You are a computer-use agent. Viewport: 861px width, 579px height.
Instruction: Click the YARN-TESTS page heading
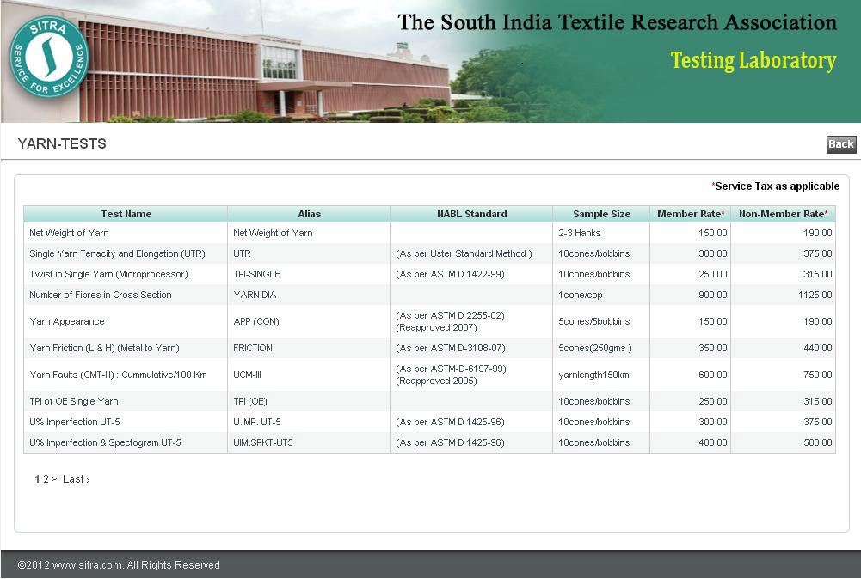(x=62, y=143)
